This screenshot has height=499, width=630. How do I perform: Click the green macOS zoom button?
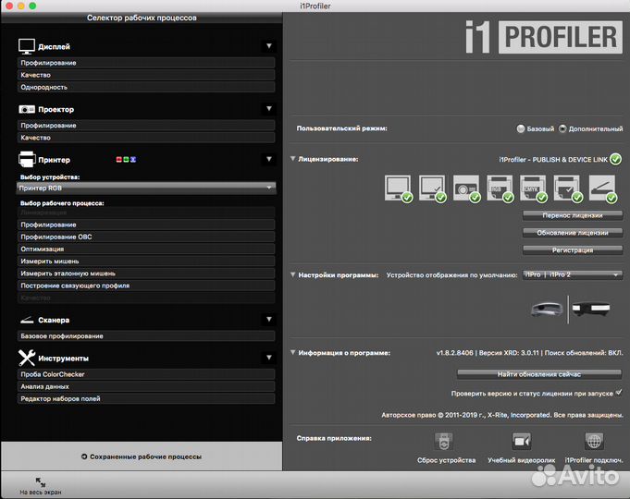pyautogui.click(x=32, y=6)
